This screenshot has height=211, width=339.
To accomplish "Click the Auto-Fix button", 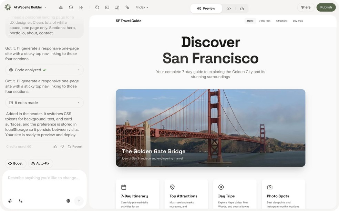I will pyautogui.click(x=40, y=164).
